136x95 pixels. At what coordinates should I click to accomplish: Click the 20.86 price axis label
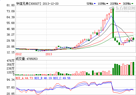point(10,47)
